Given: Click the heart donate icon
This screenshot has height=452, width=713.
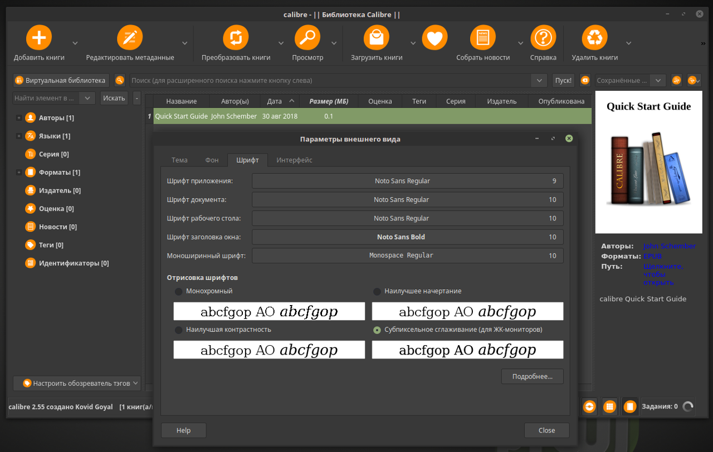Looking at the screenshot, I should (x=435, y=38).
